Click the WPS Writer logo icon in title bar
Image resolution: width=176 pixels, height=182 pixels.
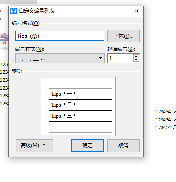click(14, 11)
